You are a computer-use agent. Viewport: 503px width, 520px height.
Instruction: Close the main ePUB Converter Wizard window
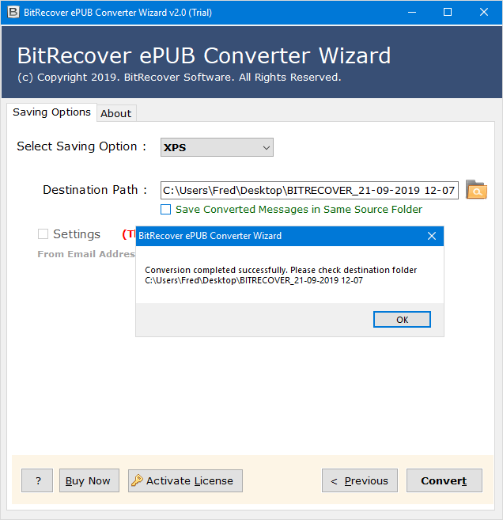click(x=484, y=13)
